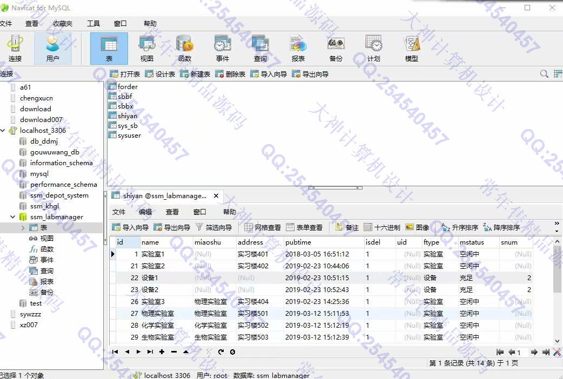Screen dimensions: 563x379
Task: Click the 事件 (Event) toolbar icon
Action: pos(223,48)
